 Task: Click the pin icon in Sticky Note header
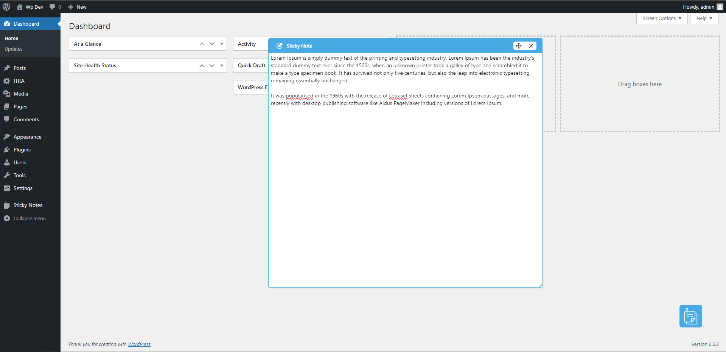click(280, 46)
